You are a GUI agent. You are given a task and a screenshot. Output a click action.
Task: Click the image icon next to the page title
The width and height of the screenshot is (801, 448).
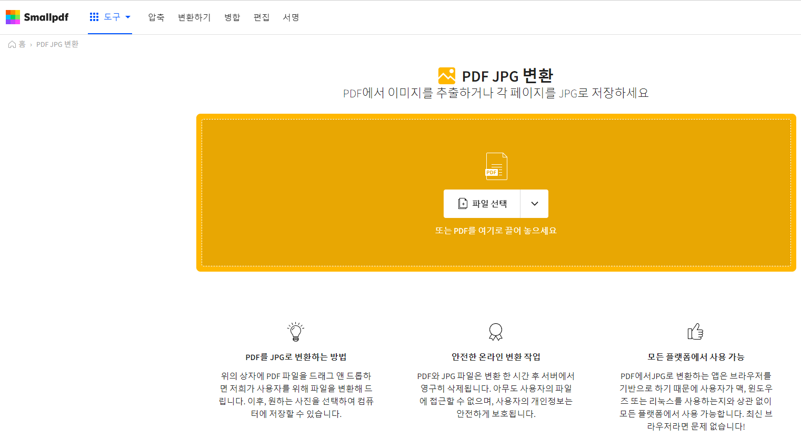(447, 75)
